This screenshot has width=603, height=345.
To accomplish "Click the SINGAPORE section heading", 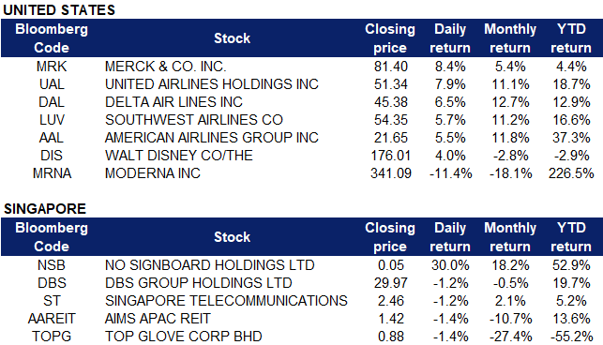I will (45, 209).
